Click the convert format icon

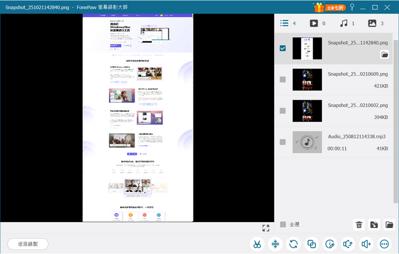pyautogui.click(x=293, y=244)
